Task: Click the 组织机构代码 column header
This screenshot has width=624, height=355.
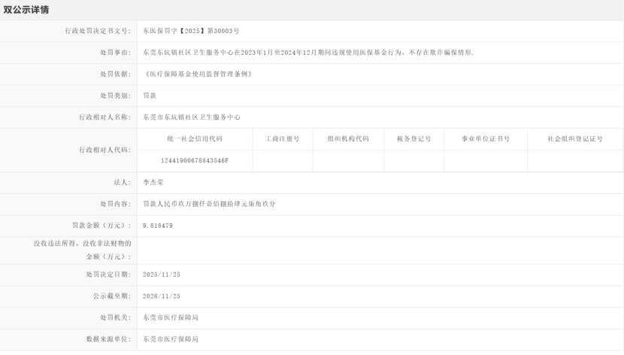Action: tap(347, 139)
